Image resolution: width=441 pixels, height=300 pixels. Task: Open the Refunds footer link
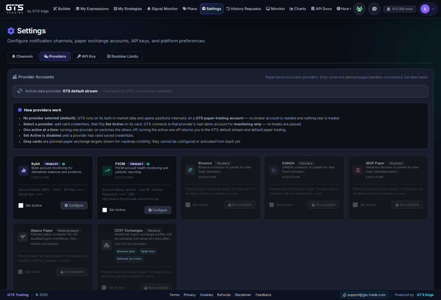click(x=224, y=295)
